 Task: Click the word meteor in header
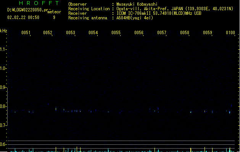tap(54, 12)
